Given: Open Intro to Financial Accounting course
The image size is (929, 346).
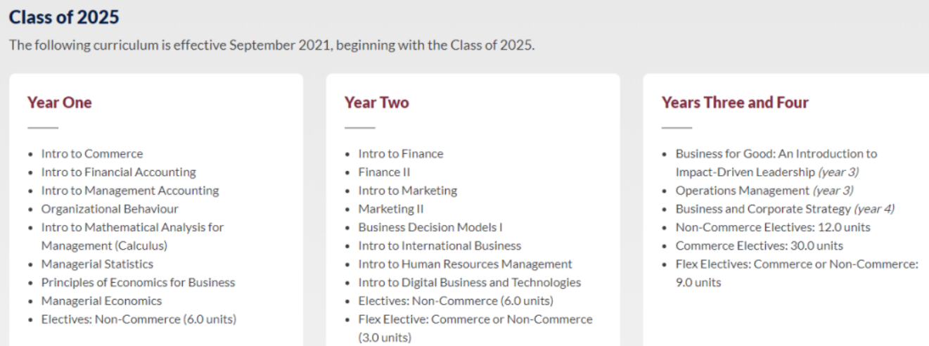Looking at the screenshot, I should pyautogui.click(x=118, y=172).
